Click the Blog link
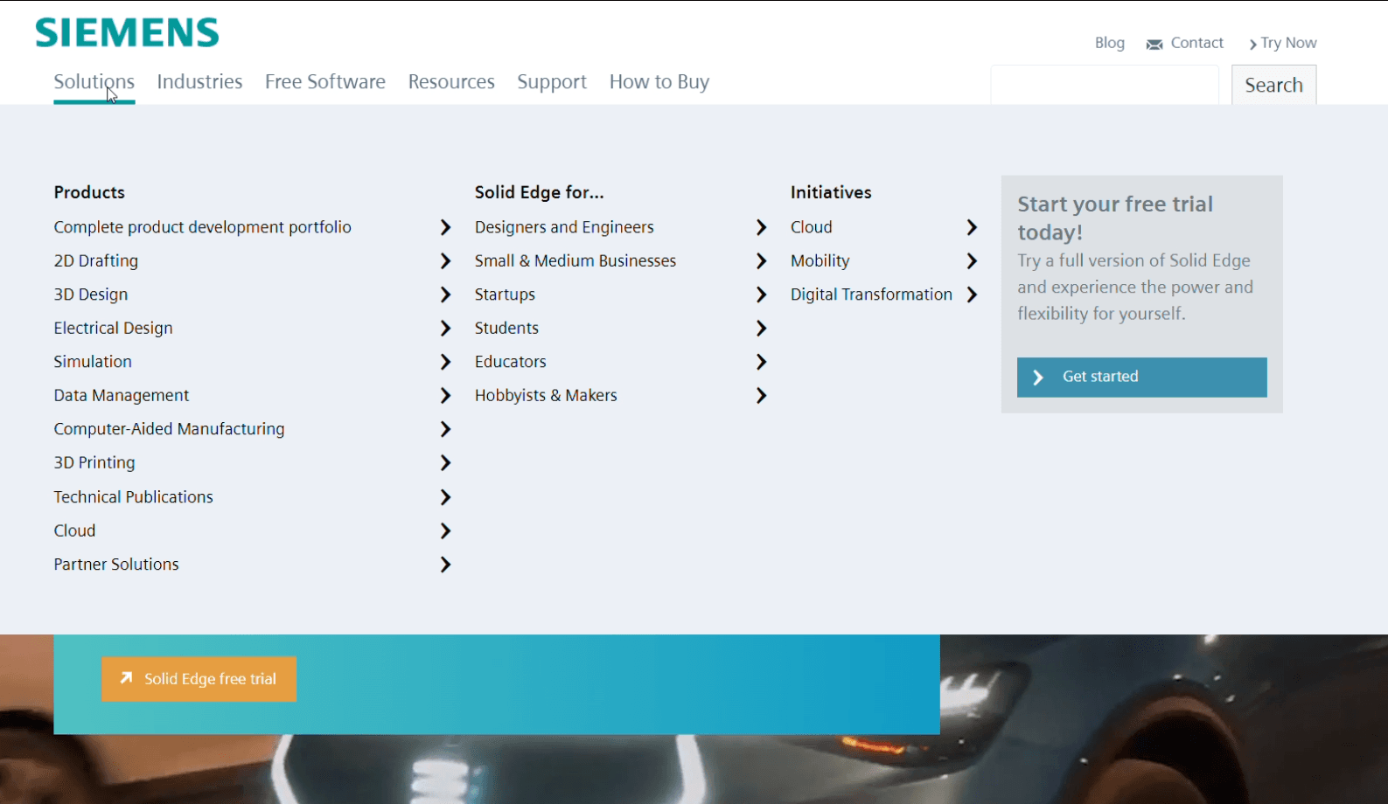 click(1110, 43)
